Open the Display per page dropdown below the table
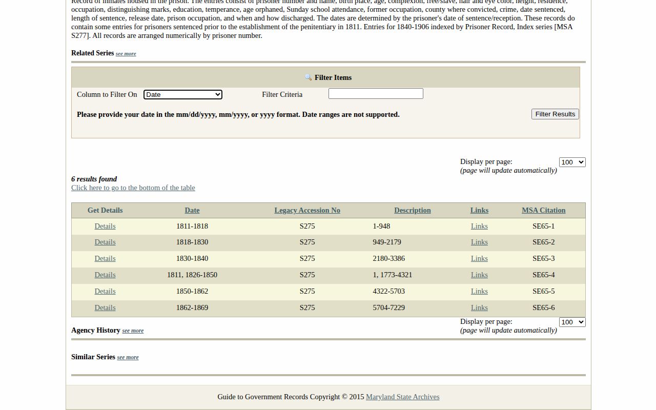 pos(572,322)
